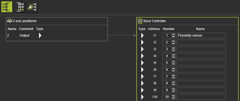Click the I4 input type triangle
Image resolution: width=240 pixels, height=101 pixels.
click(x=142, y=56)
